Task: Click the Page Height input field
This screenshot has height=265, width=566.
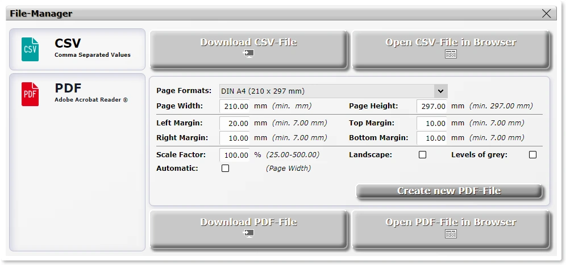Action: [432, 106]
